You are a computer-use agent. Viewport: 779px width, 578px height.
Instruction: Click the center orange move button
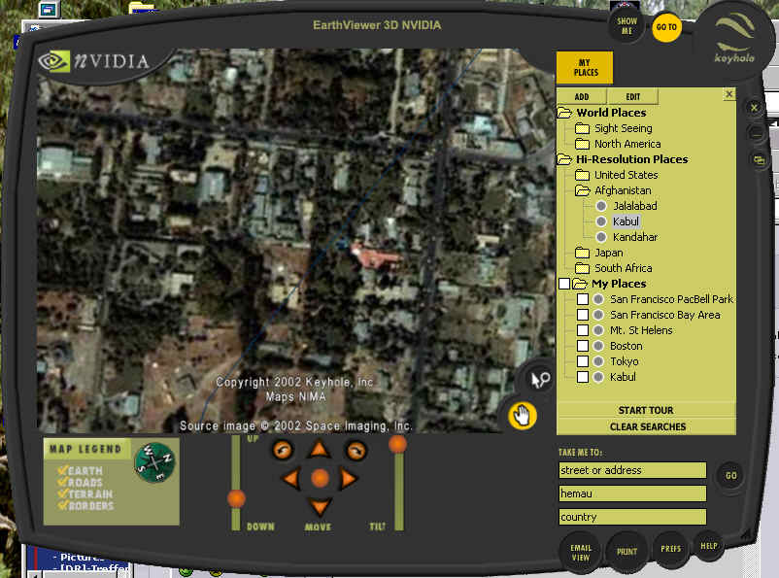[320, 478]
